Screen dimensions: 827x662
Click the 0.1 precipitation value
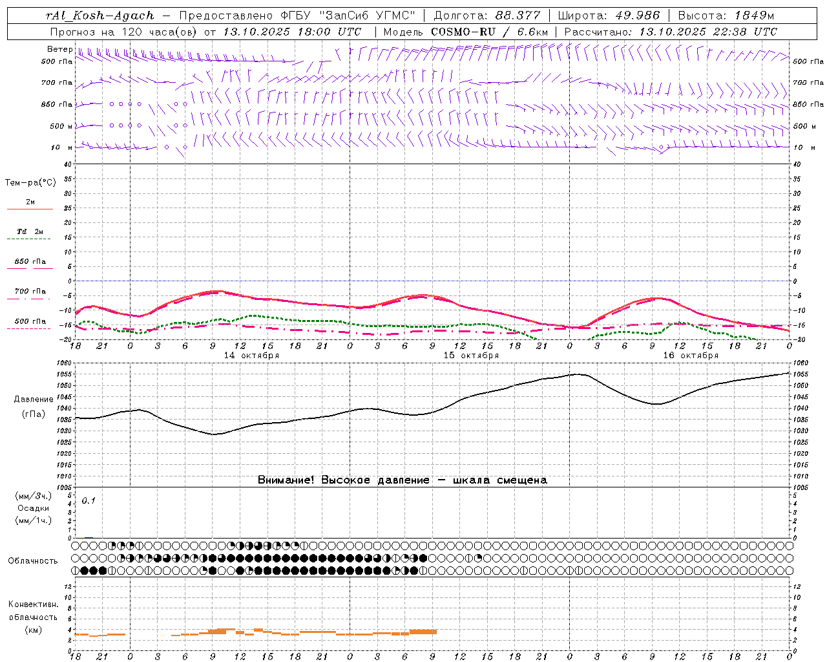(x=89, y=501)
